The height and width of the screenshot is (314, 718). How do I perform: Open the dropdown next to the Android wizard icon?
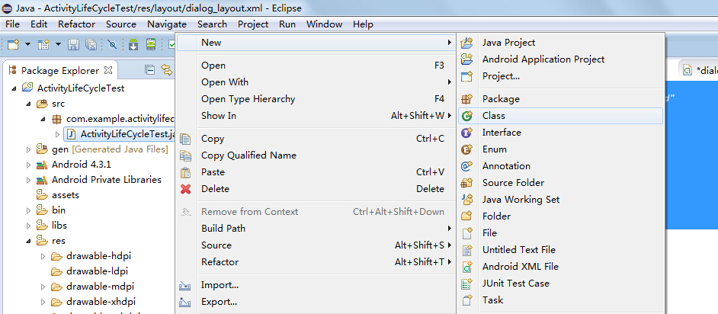(58, 44)
